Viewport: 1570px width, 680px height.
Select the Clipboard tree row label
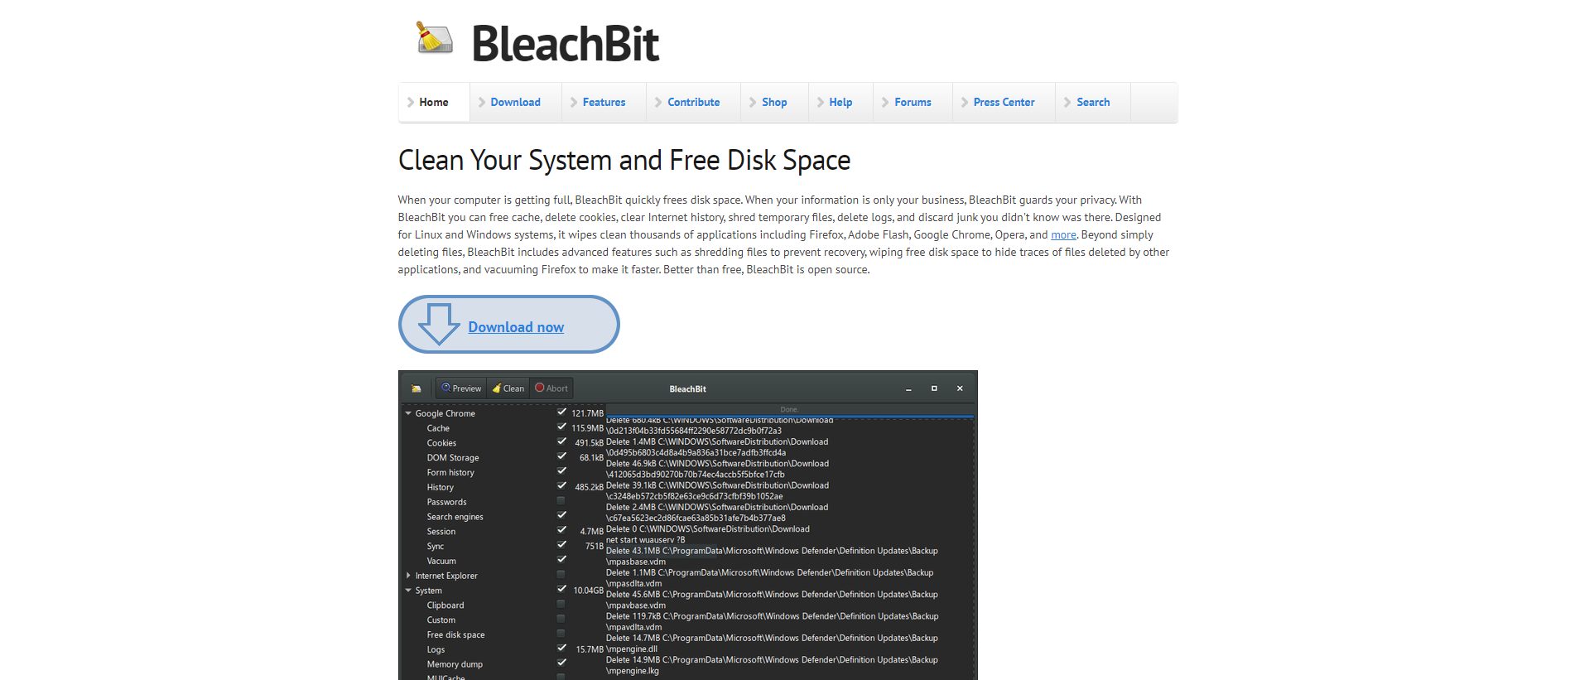coord(445,605)
